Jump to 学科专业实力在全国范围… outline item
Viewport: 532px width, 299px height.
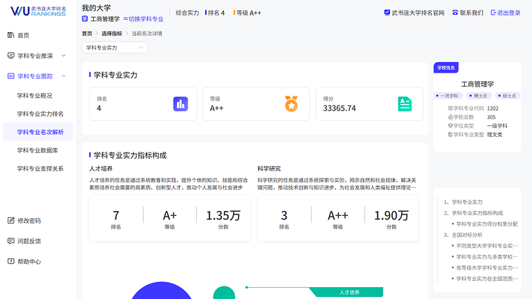tap(487, 279)
